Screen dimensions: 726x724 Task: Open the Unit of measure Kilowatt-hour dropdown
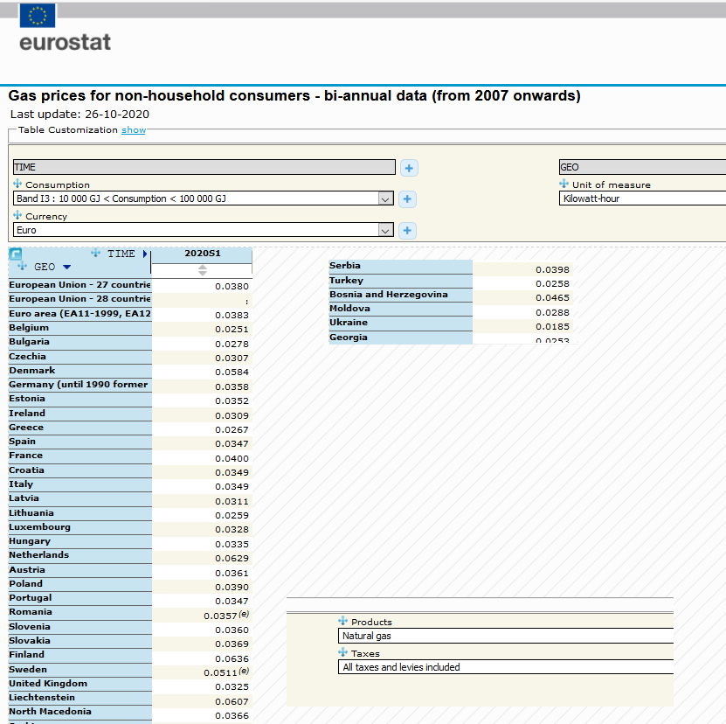pyautogui.click(x=643, y=198)
